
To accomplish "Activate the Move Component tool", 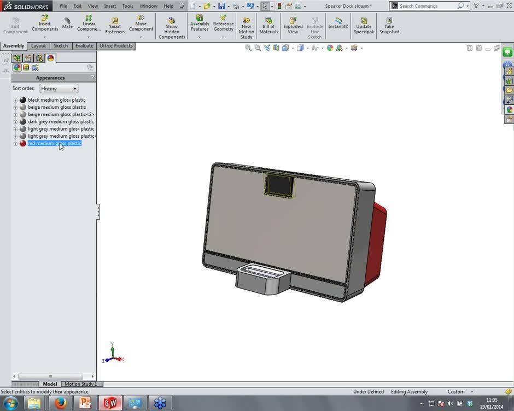I will coord(141,24).
